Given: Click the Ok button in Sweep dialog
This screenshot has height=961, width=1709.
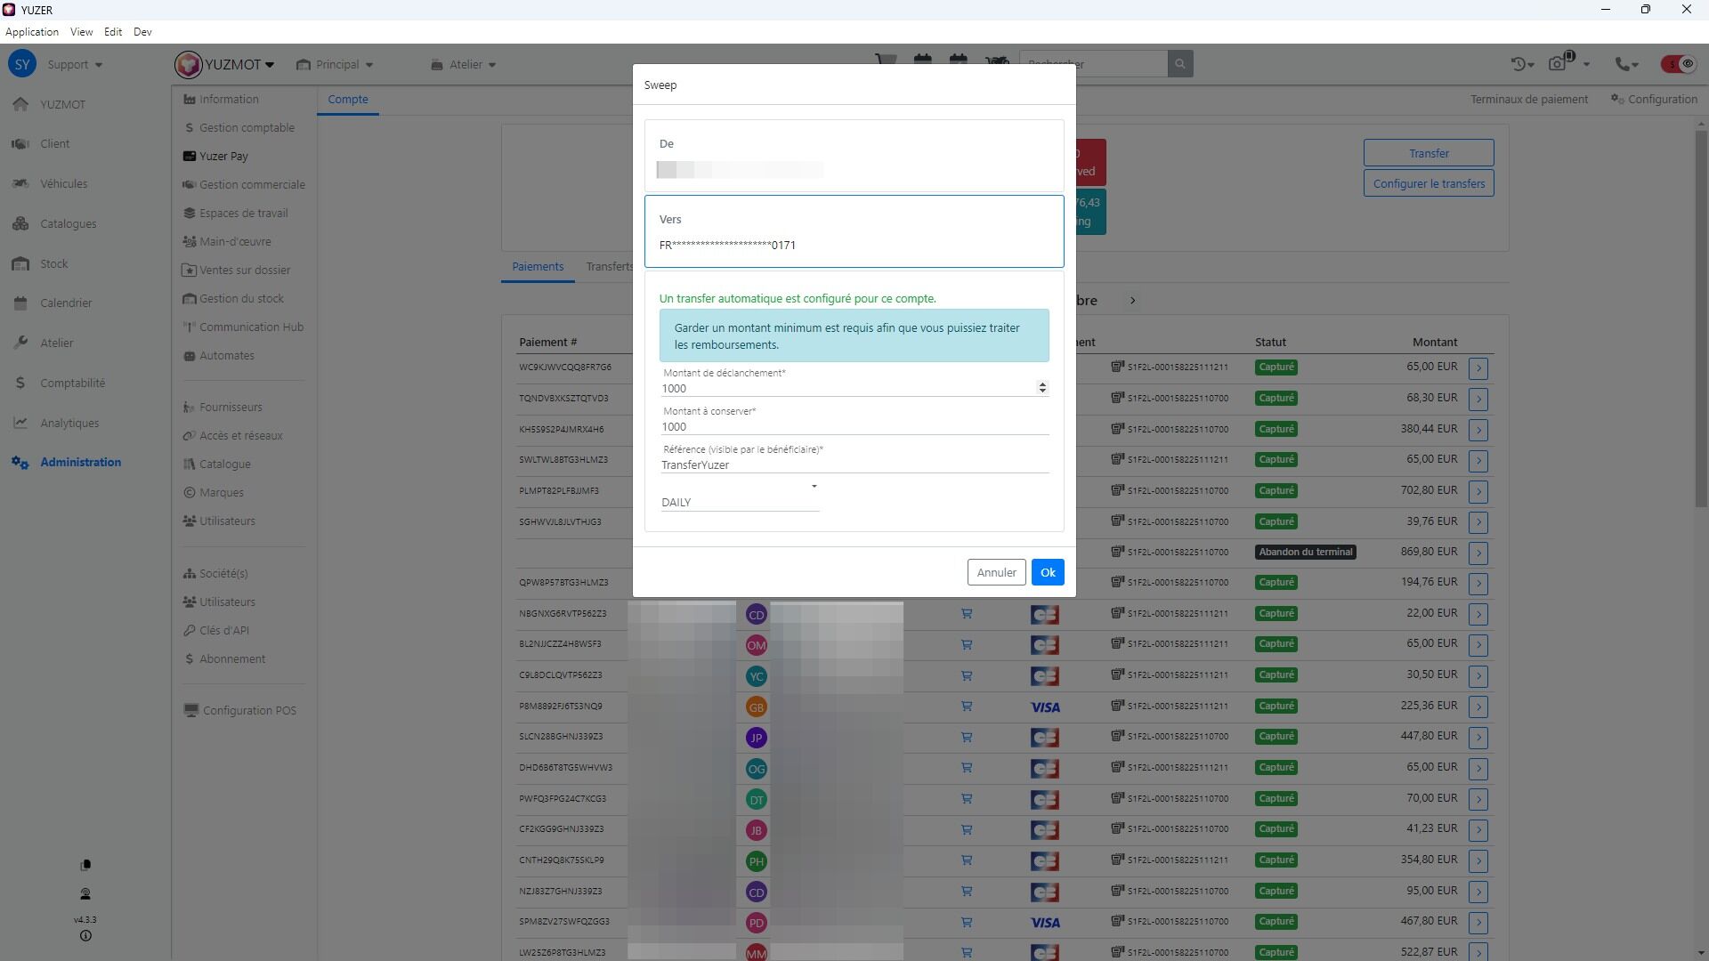Looking at the screenshot, I should pos(1048,573).
